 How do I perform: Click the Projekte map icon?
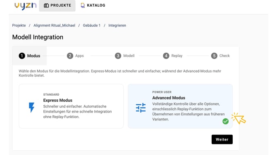click(46, 5)
